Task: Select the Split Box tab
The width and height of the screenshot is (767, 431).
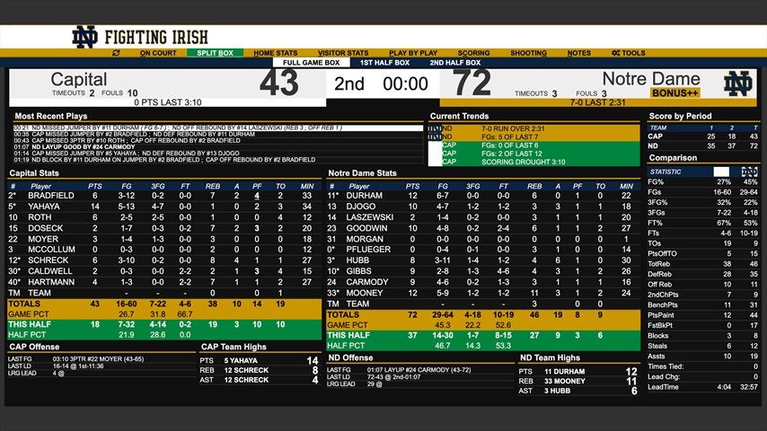Action: tap(215, 53)
